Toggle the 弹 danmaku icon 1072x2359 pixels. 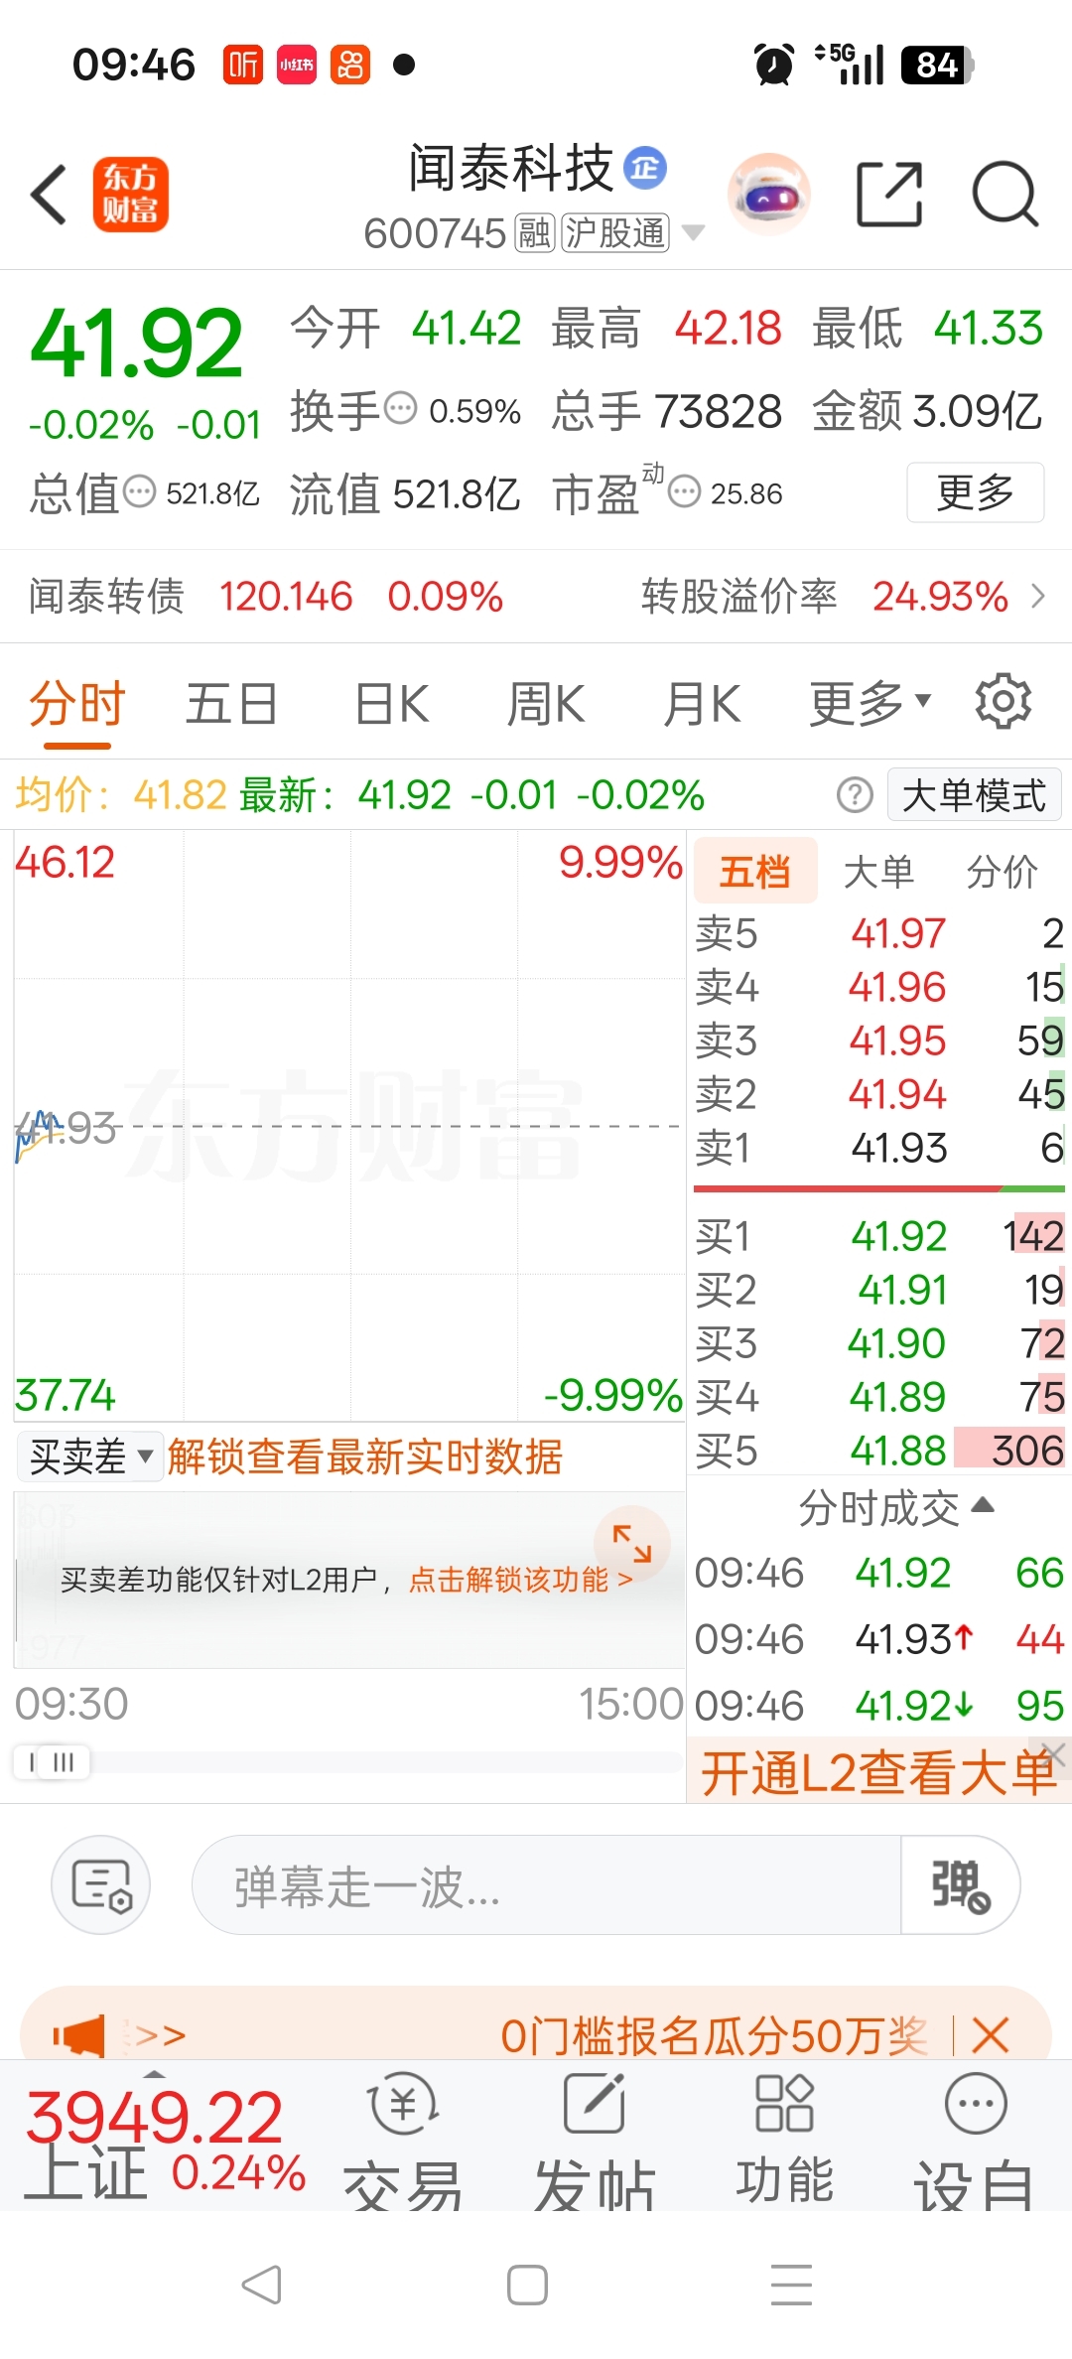pyautogui.click(x=959, y=1884)
